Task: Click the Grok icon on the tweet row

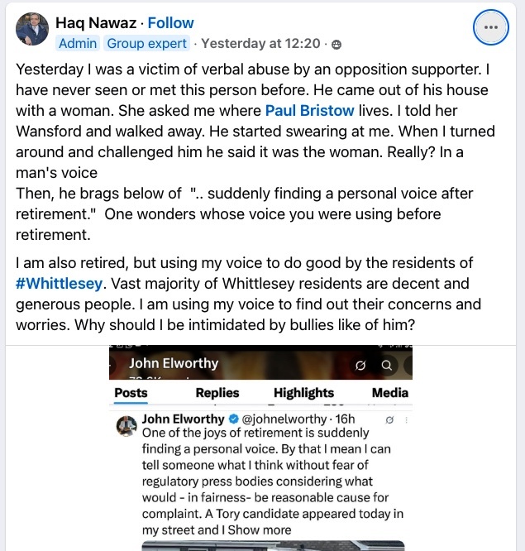Action: (x=390, y=420)
